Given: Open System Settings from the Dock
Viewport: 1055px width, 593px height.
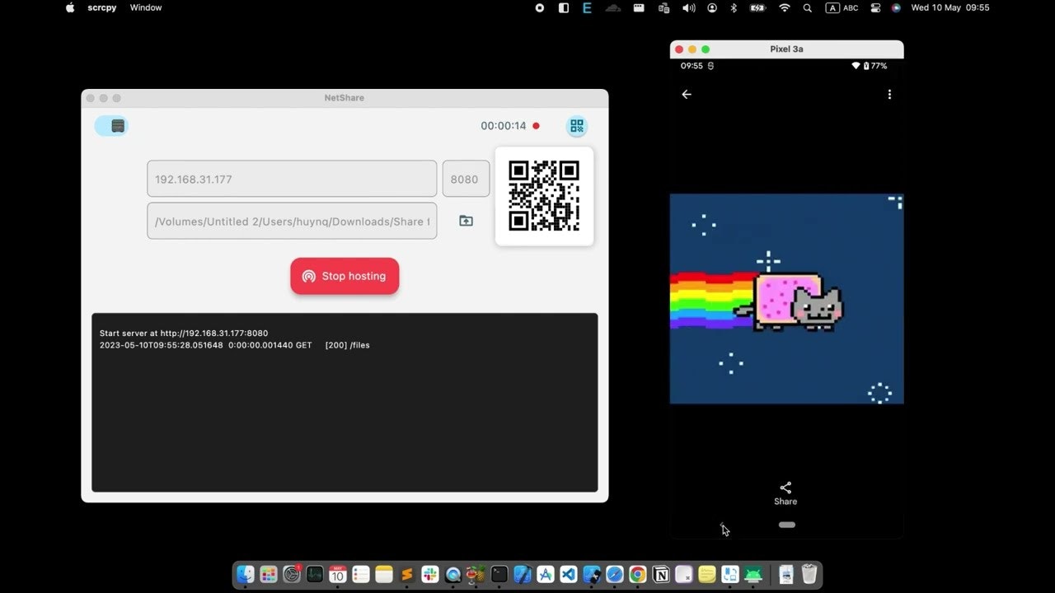Looking at the screenshot, I should (292, 575).
